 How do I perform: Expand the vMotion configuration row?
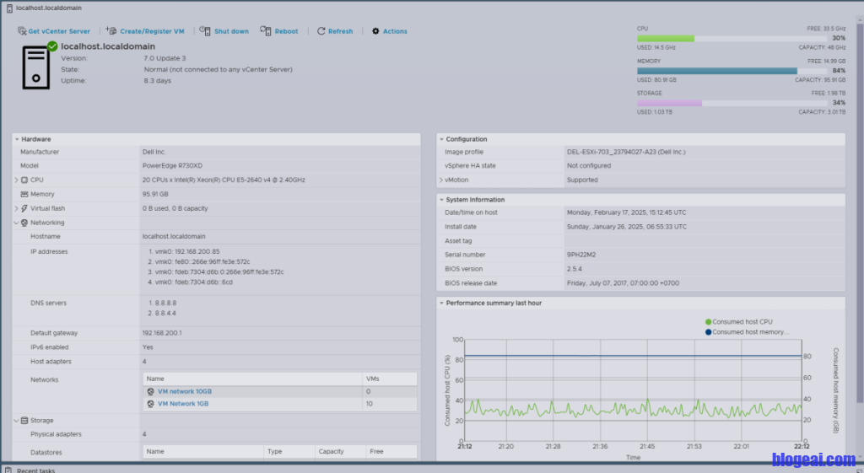(x=440, y=180)
